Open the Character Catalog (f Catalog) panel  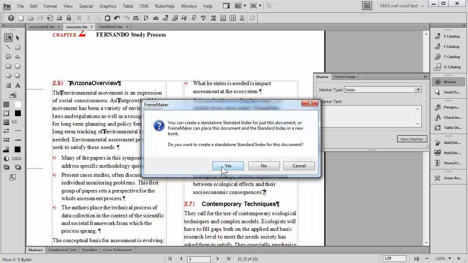pyautogui.click(x=448, y=46)
